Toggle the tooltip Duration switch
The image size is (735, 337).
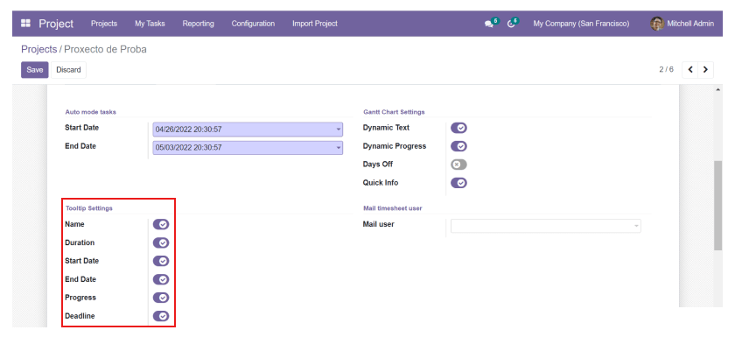pyautogui.click(x=161, y=242)
